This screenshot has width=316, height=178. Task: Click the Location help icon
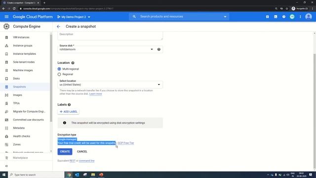click(x=73, y=63)
